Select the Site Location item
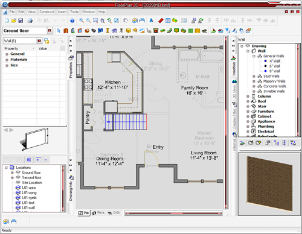 click(32, 183)
